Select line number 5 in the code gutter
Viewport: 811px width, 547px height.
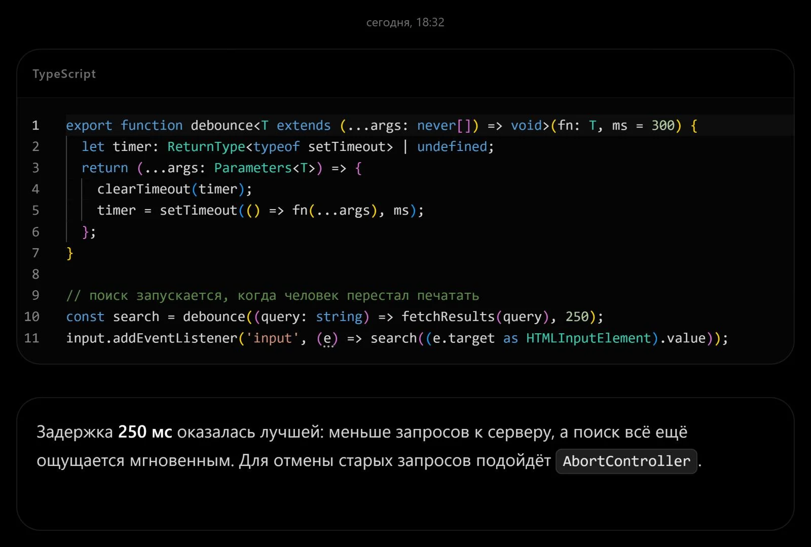(35, 210)
